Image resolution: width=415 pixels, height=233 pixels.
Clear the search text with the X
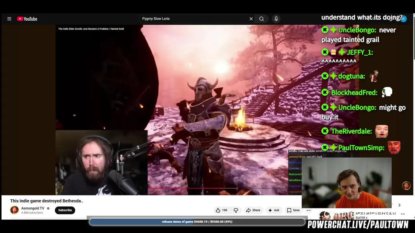(251, 19)
